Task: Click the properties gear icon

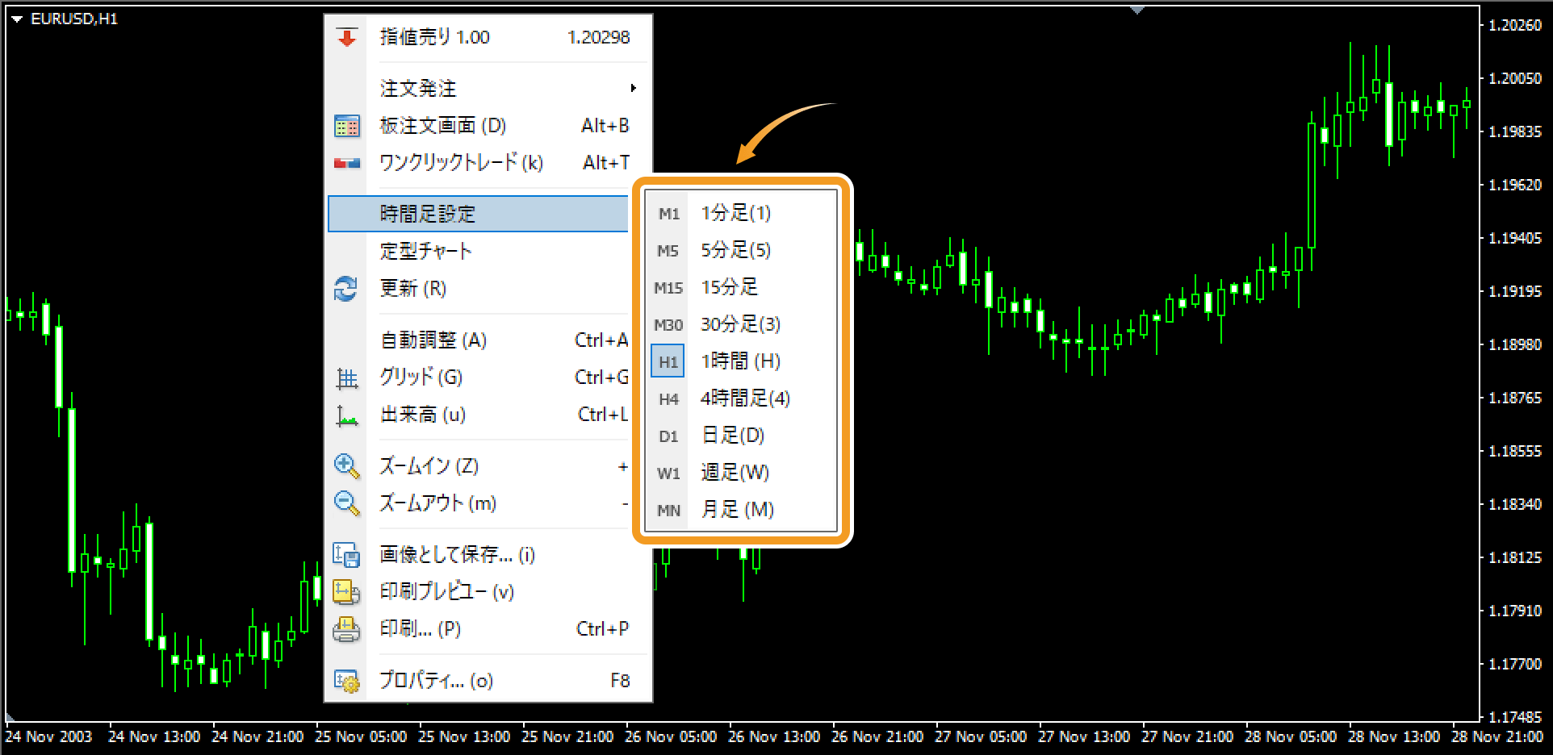Action: (x=347, y=681)
